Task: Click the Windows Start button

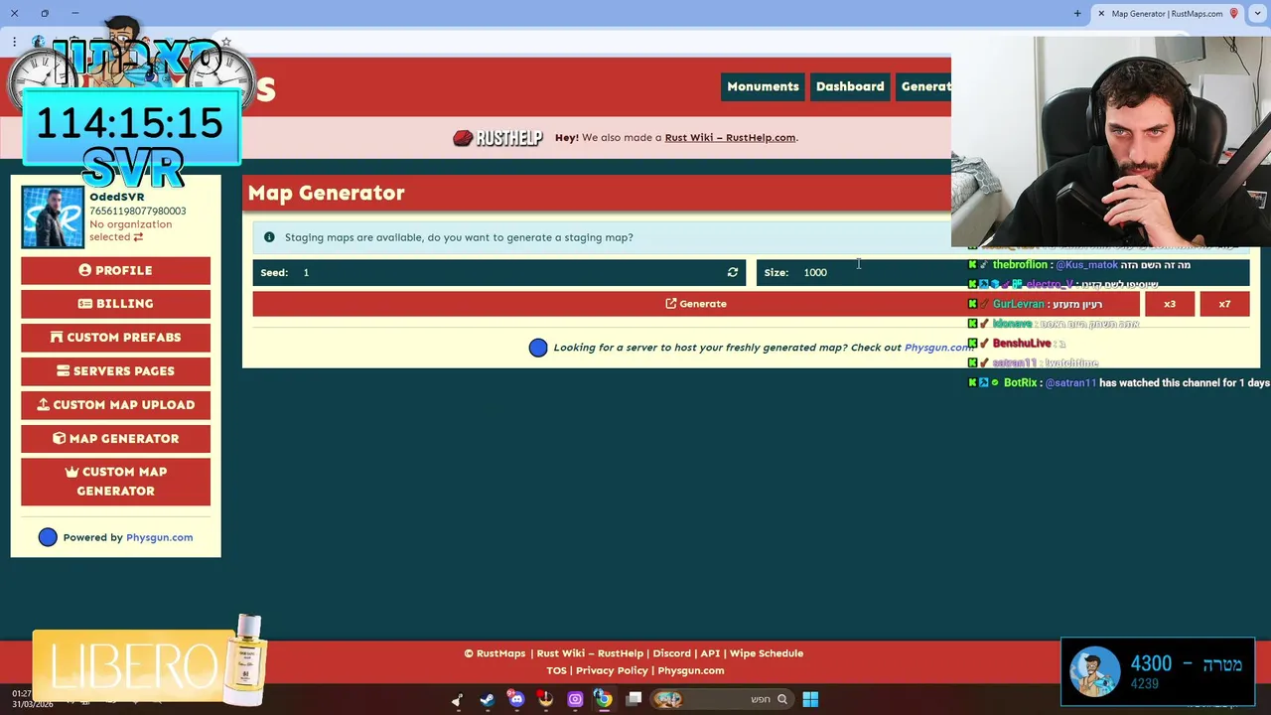Action: (810, 699)
